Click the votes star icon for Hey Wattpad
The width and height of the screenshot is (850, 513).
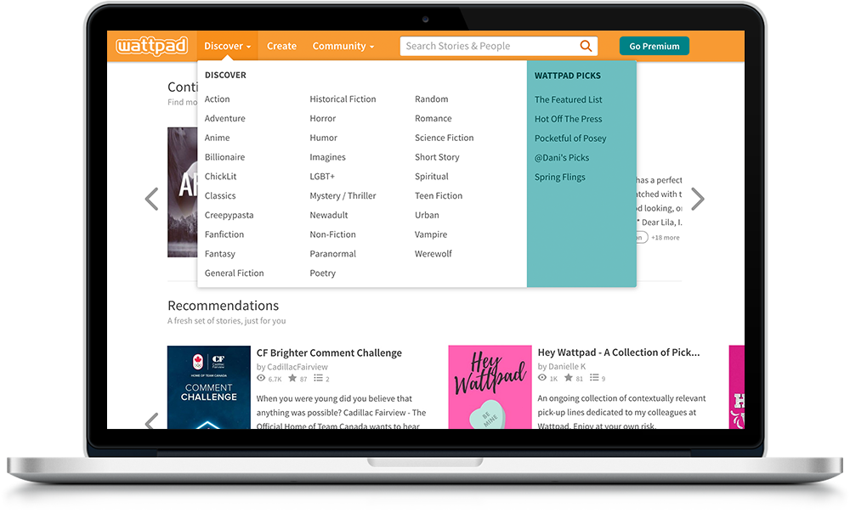tap(569, 378)
